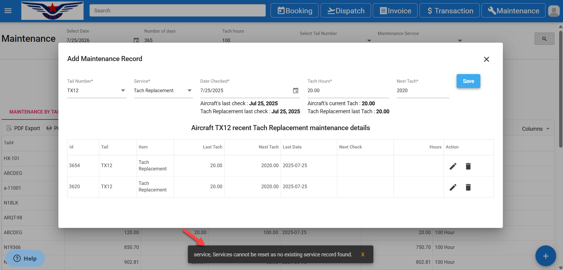
Task: Focus the Tach Hours field
Action: tap(348, 91)
